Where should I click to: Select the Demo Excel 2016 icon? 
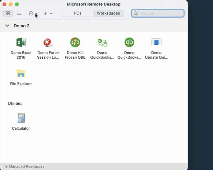(x=21, y=42)
